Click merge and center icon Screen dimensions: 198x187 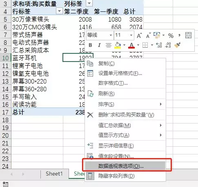pos(188,35)
